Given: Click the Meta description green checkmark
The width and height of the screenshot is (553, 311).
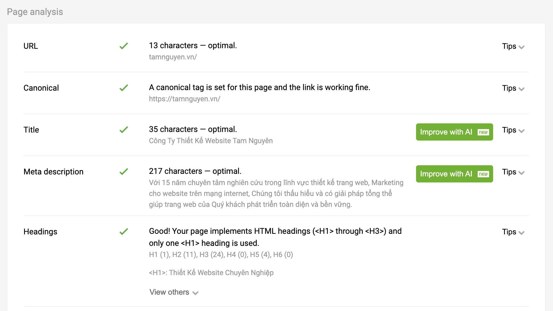Looking at the screenshot, I should [x=124, y=172].
